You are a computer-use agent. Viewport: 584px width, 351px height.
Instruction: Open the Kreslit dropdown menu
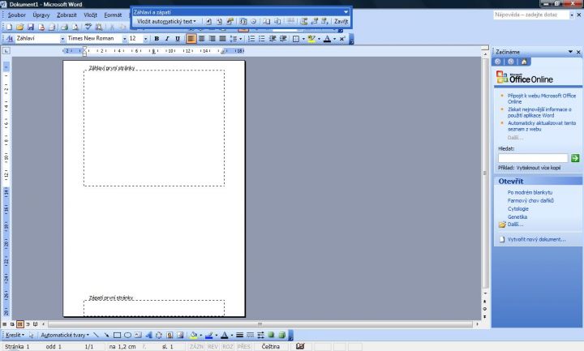pyautogui.click(x=15, y=335)
